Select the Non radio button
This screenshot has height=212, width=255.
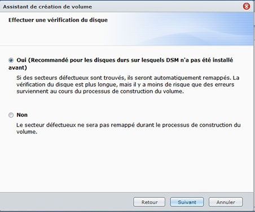11,115
